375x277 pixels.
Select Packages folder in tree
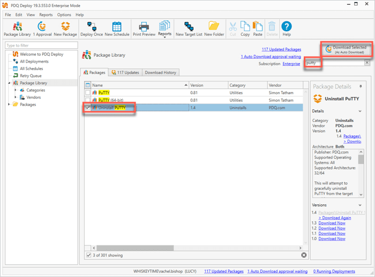[x=28, y=104]
